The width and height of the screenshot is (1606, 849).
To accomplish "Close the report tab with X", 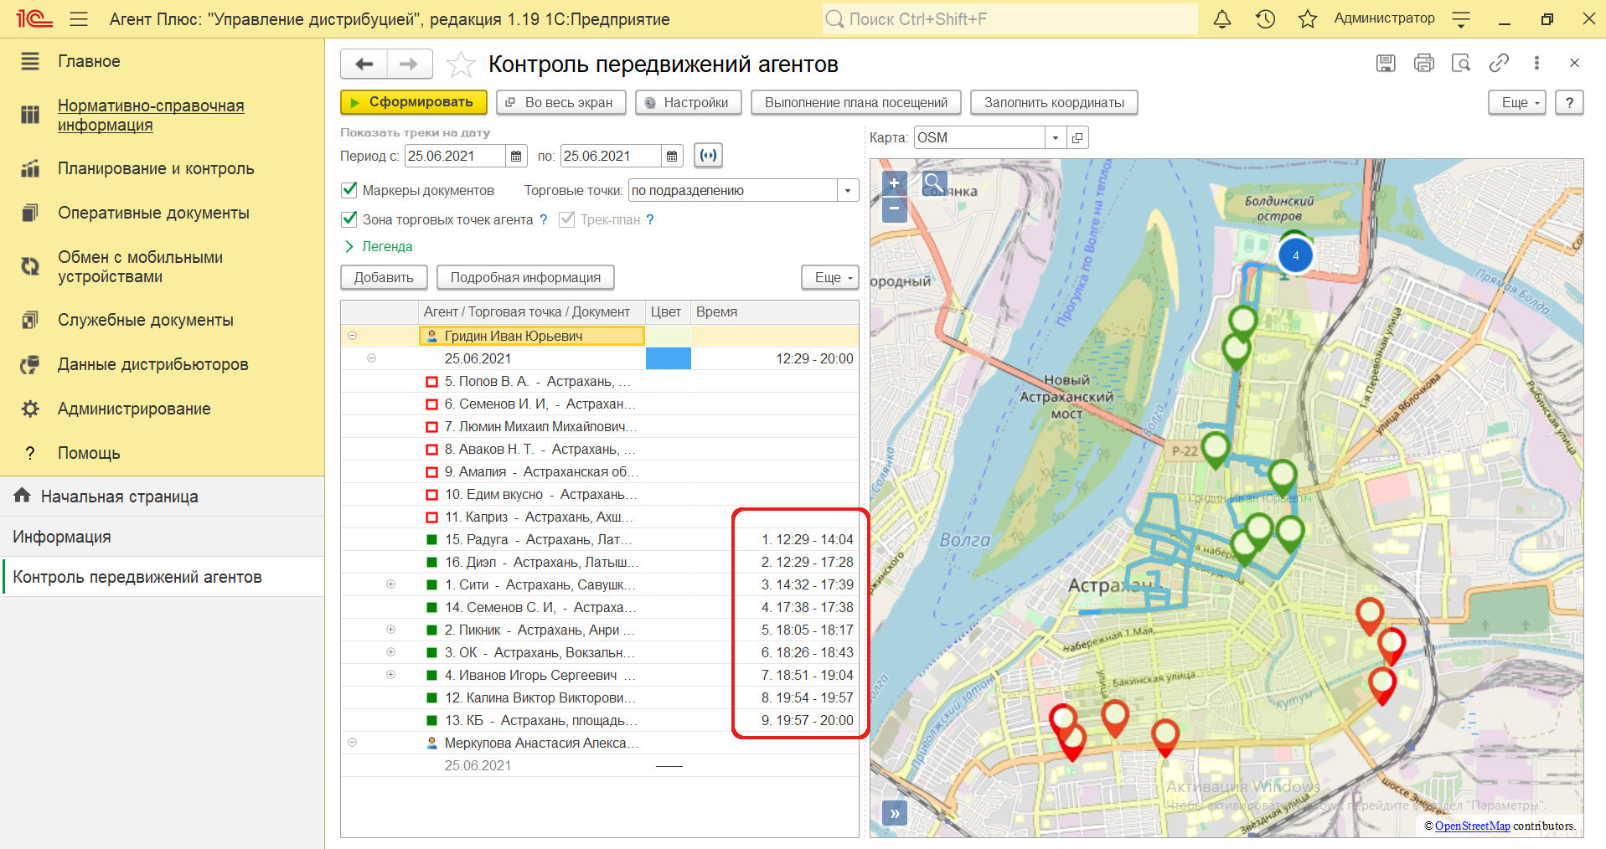I will pyautogui.click(x=1574, y=63).
